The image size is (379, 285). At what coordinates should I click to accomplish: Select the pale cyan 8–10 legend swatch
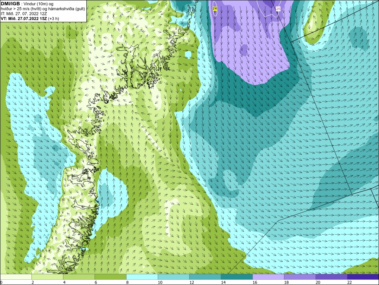(x=142, y=277)
